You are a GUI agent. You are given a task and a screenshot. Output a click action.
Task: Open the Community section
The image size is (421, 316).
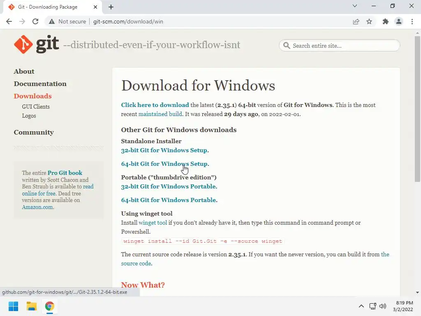(34, 132)
